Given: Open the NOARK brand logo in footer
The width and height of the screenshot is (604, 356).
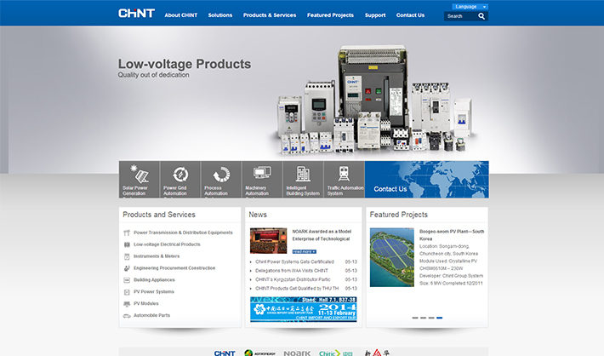Looking at the screenshot, I should coord(297,352).
